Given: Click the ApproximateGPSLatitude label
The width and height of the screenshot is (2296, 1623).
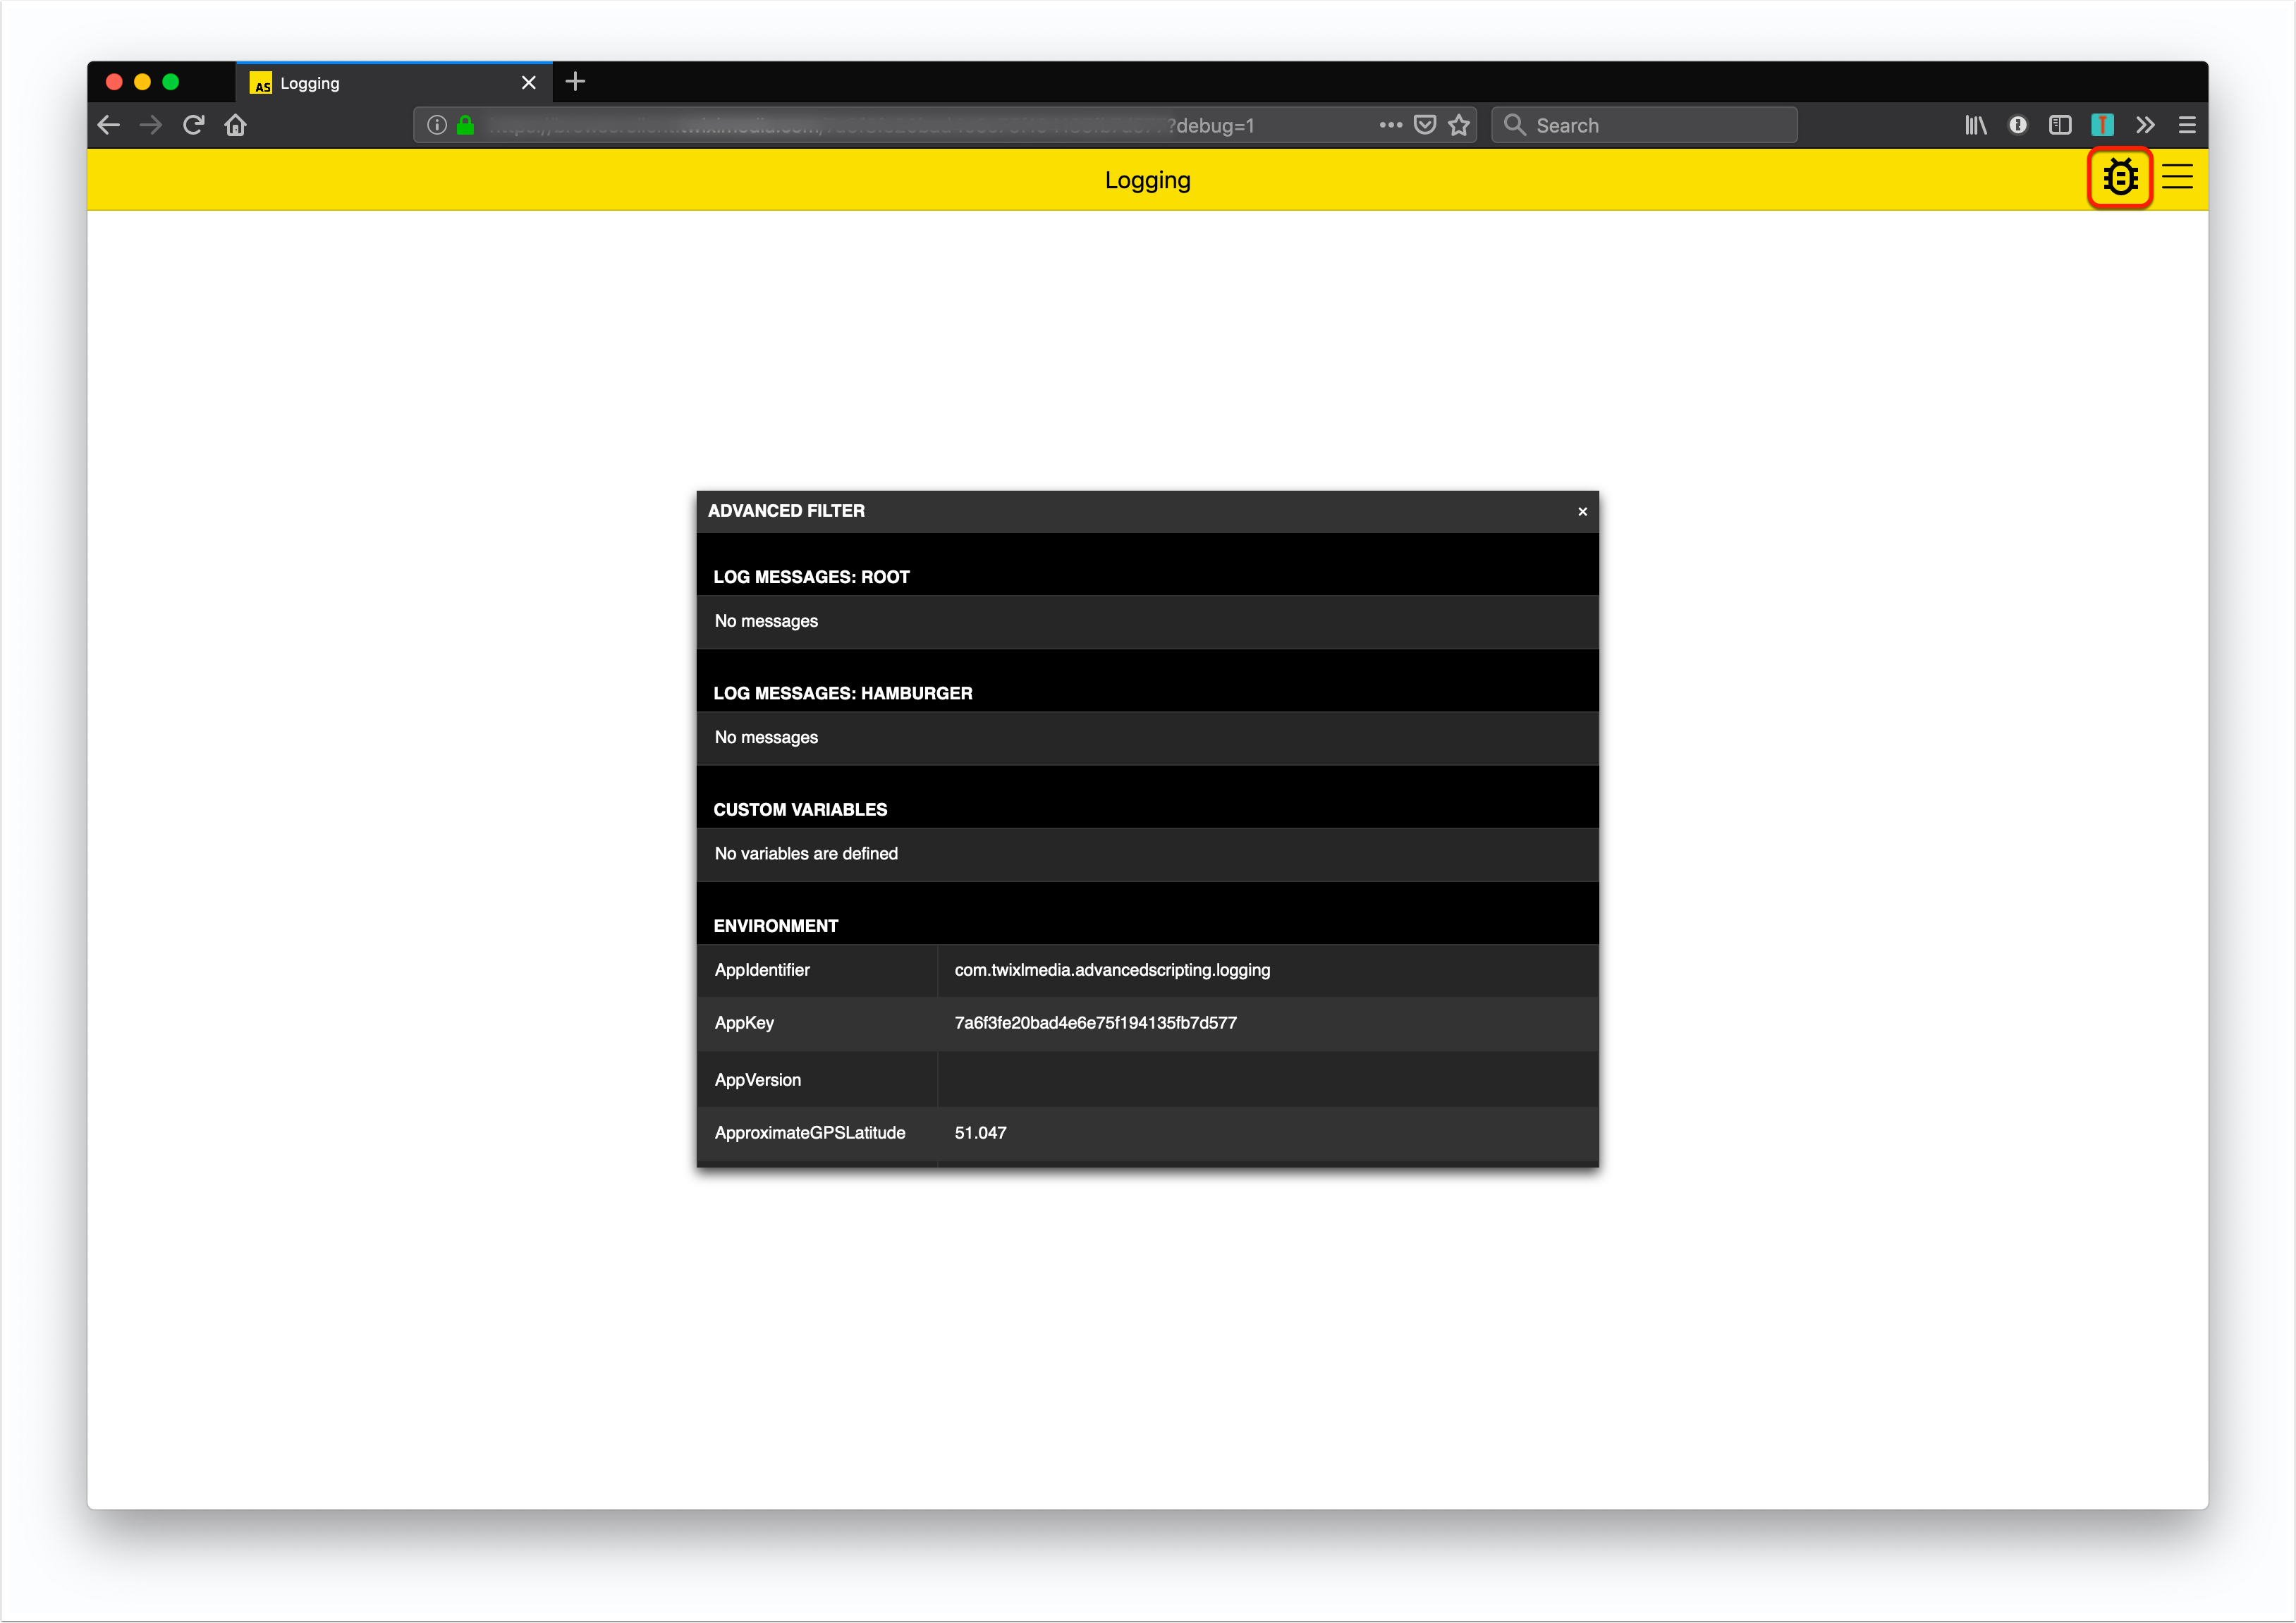Looking at the screenshot, I should click(x=809, y=1133).
